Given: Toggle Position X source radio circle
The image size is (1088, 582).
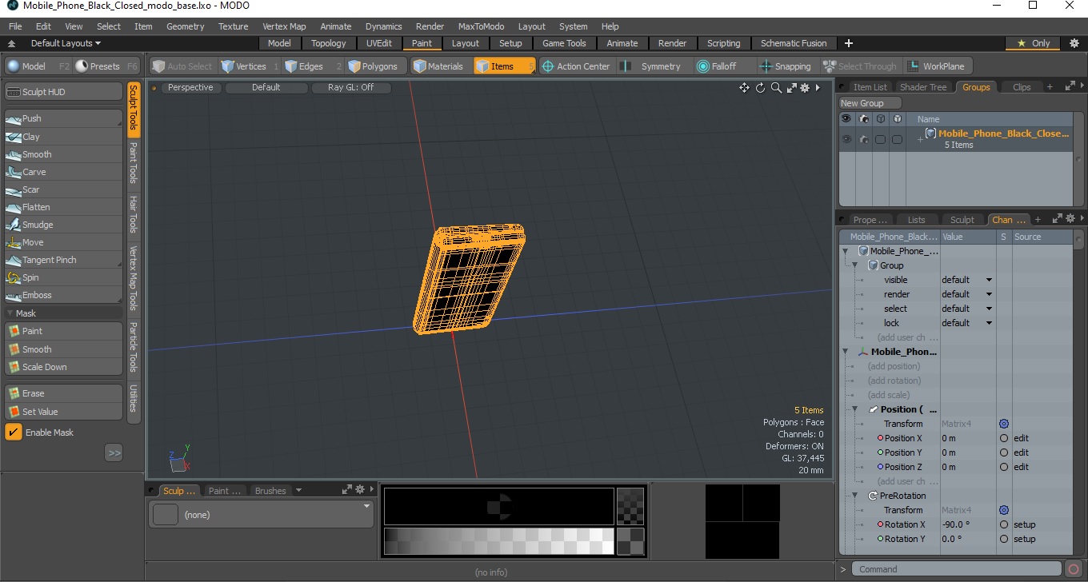Looking at the screenshot, I should 1004,438.
